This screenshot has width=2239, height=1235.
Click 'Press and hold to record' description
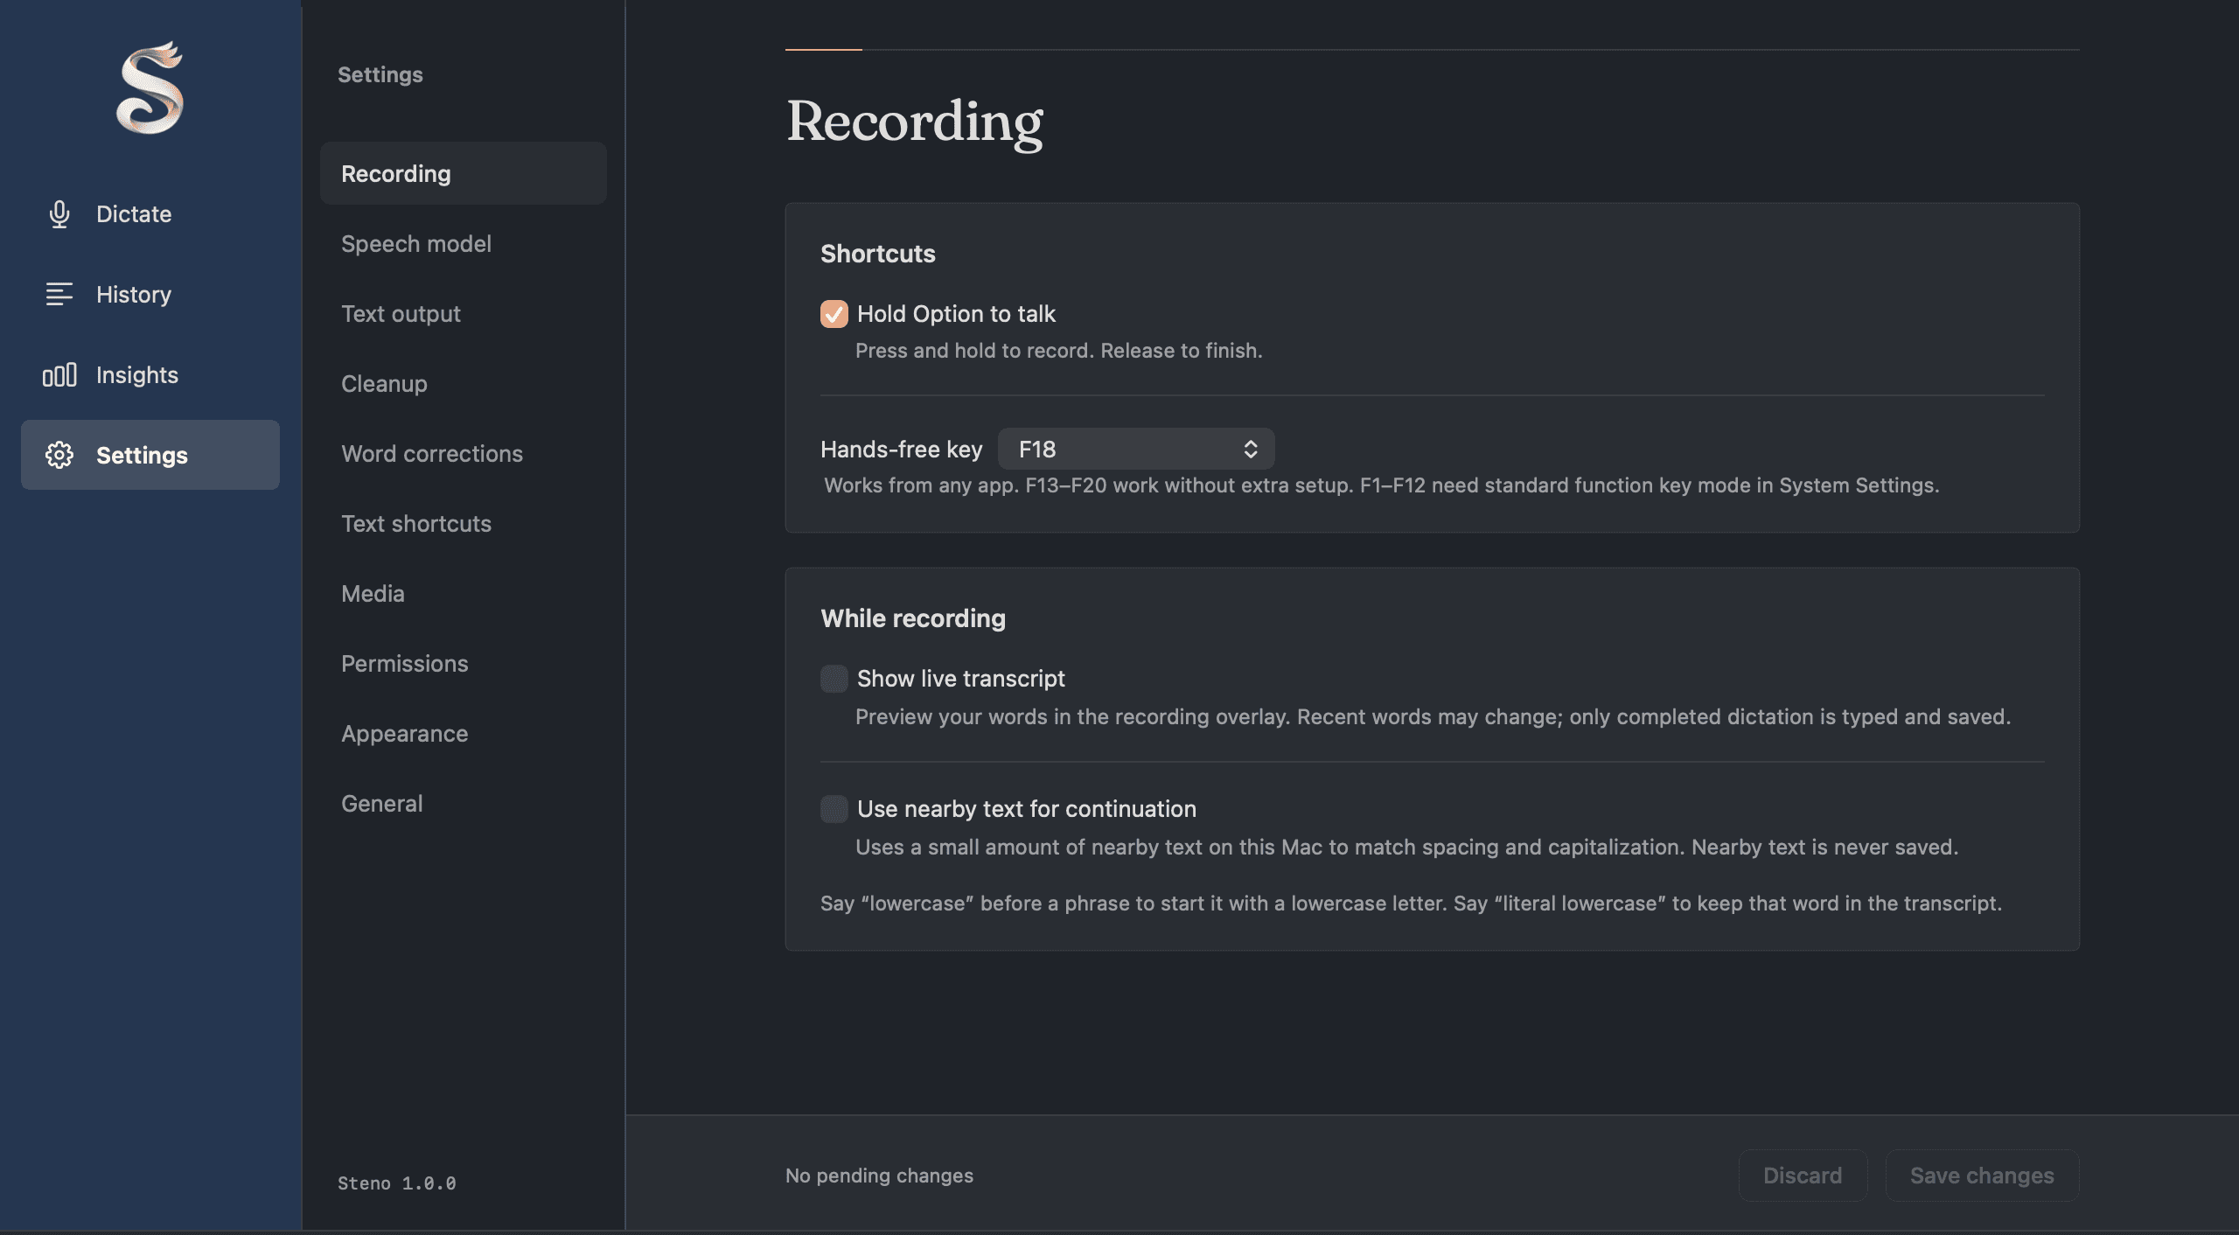click(x=1059, y=351)
